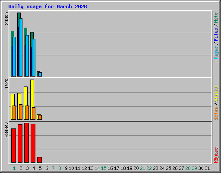The image size is (221, 173).
Task: Click day 2 on the x-axis
Action: 21,168
